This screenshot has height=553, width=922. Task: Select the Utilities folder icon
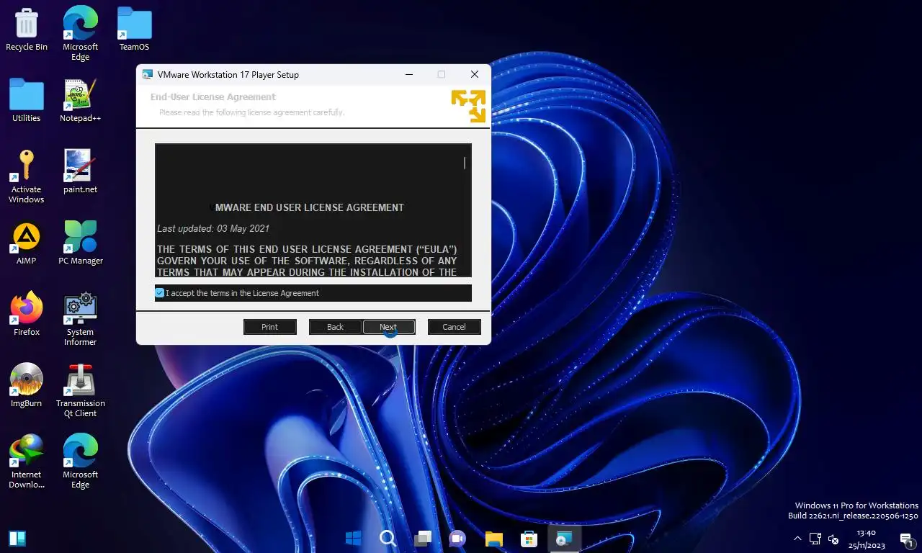(x=27, y=101)
